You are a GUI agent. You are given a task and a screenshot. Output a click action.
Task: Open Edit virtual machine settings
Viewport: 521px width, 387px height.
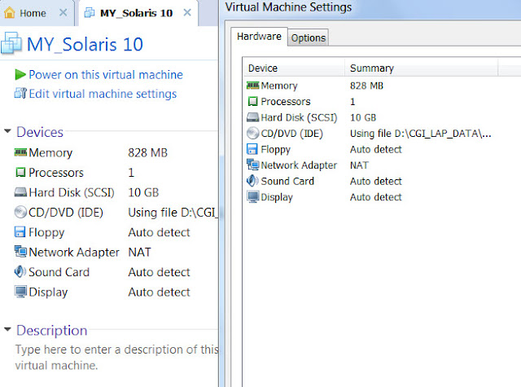(x=102, y=94)
